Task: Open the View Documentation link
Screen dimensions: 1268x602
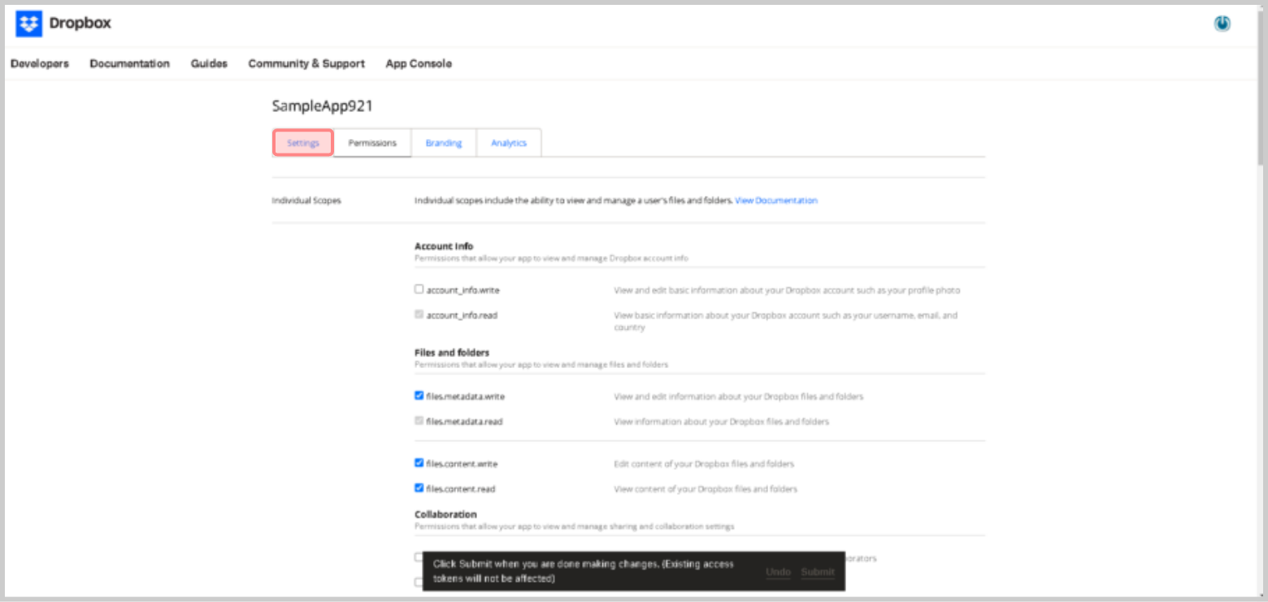Action: point(776,201)
